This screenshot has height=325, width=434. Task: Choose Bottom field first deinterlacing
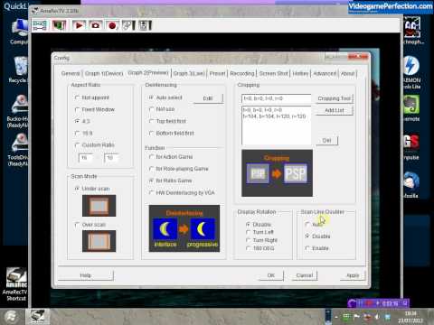point(172,133)
